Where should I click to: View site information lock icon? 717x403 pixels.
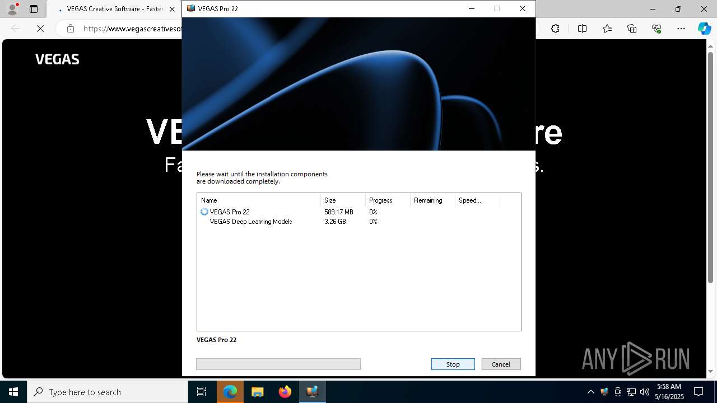[x=70, y=29]
